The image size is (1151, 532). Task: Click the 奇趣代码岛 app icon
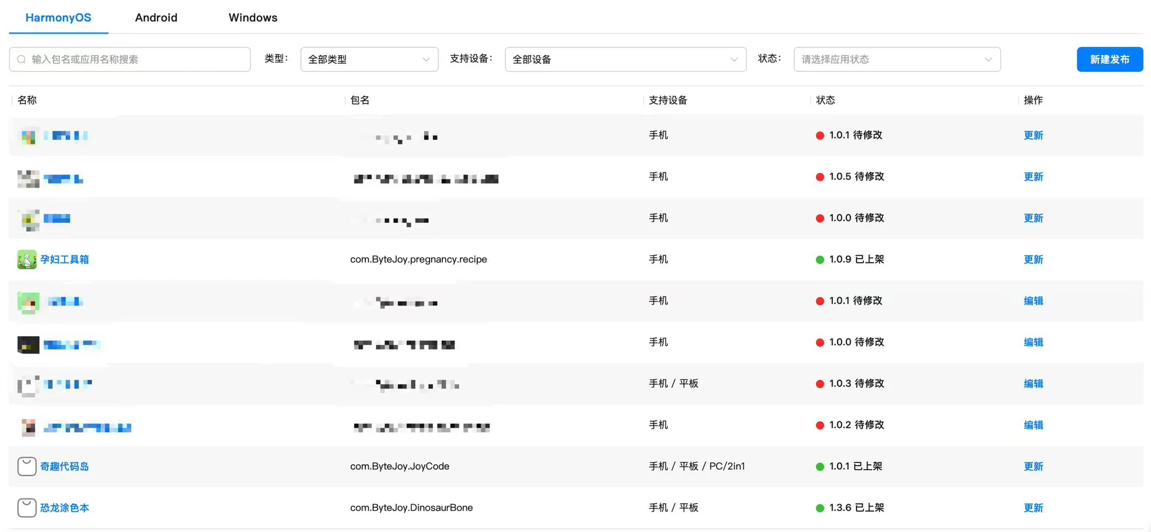click(27, 466)
